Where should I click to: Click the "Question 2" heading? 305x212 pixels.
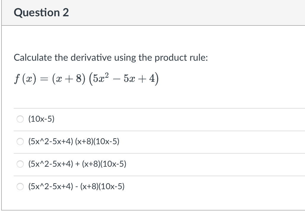41,13
